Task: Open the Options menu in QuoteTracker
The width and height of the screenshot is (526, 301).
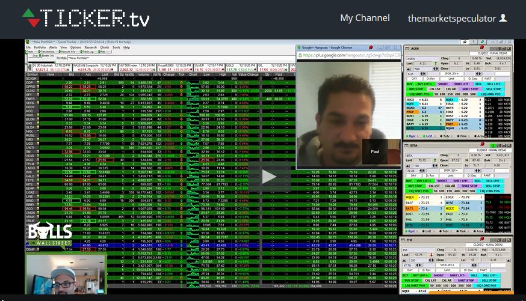Action: [x=76, y=47]
